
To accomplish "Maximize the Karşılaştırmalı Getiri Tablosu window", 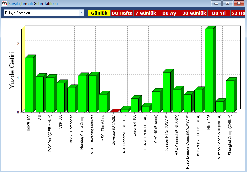I will click(x=227, y=3).
